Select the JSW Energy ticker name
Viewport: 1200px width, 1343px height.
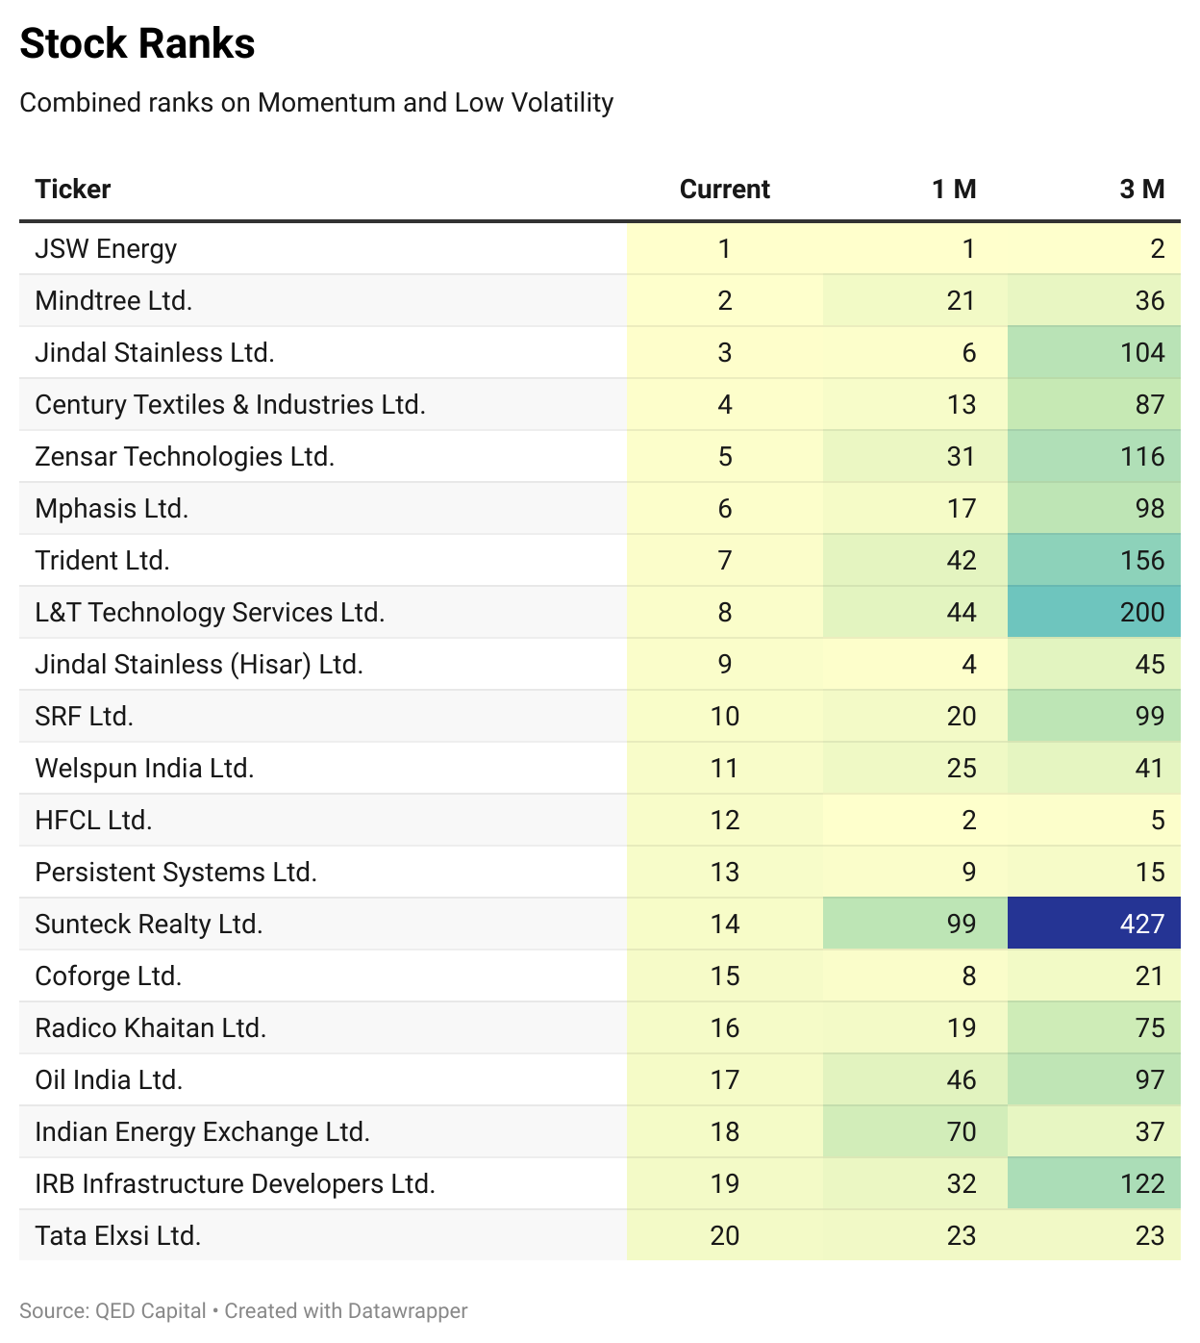pos(106,248)
